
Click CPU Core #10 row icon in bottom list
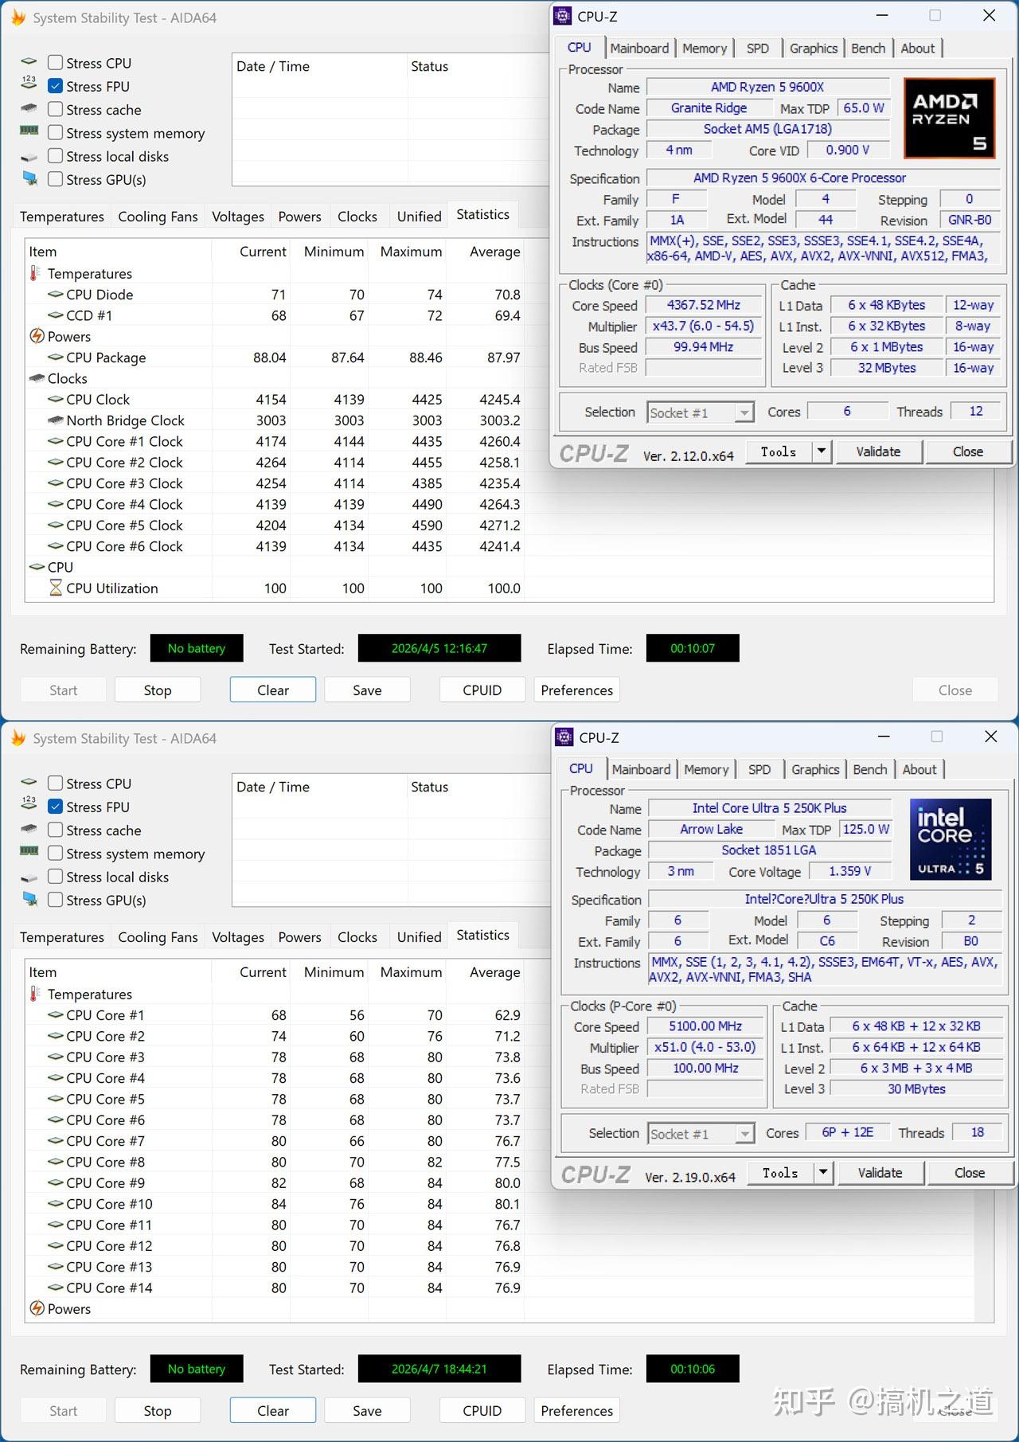[x=56, y=1203]
